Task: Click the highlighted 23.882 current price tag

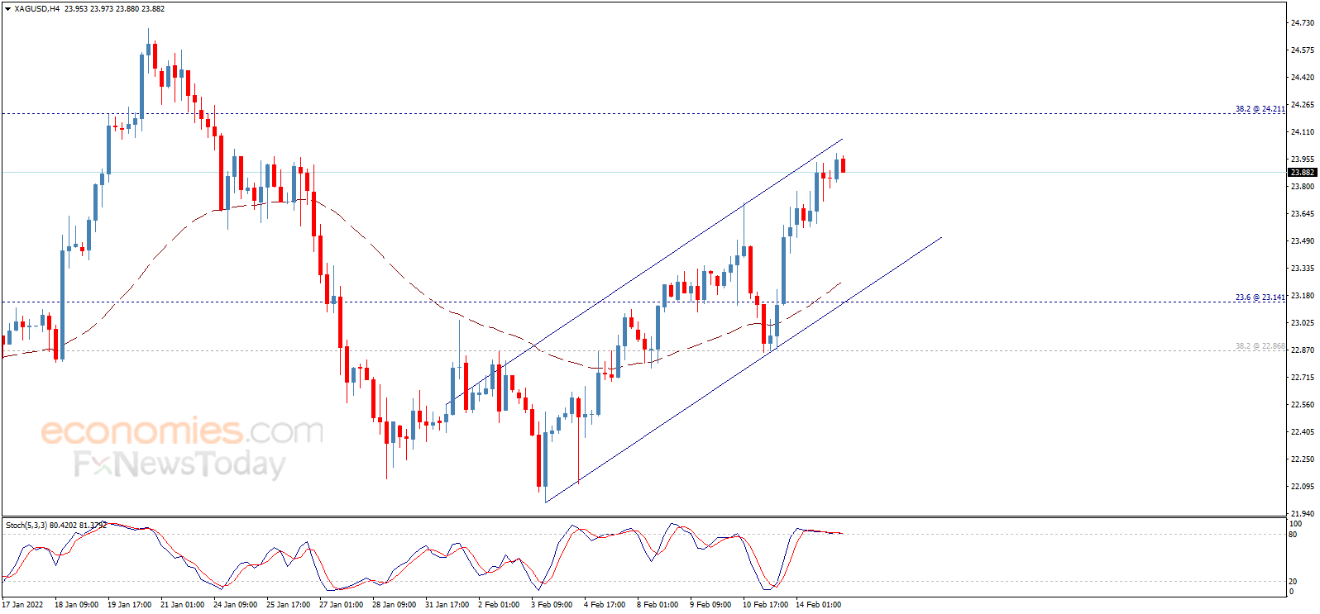Action: [1302, 173]
